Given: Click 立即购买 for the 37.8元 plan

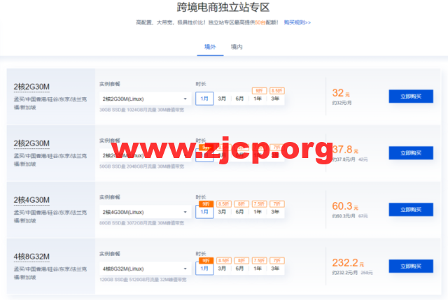Looking at the screenshot, I should [411, 153].
